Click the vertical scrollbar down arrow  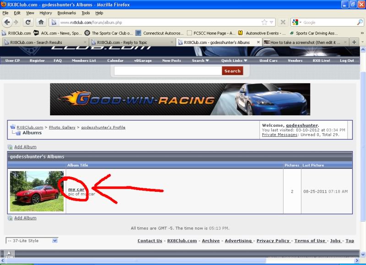pyautogui.click(x=363, y=254)
